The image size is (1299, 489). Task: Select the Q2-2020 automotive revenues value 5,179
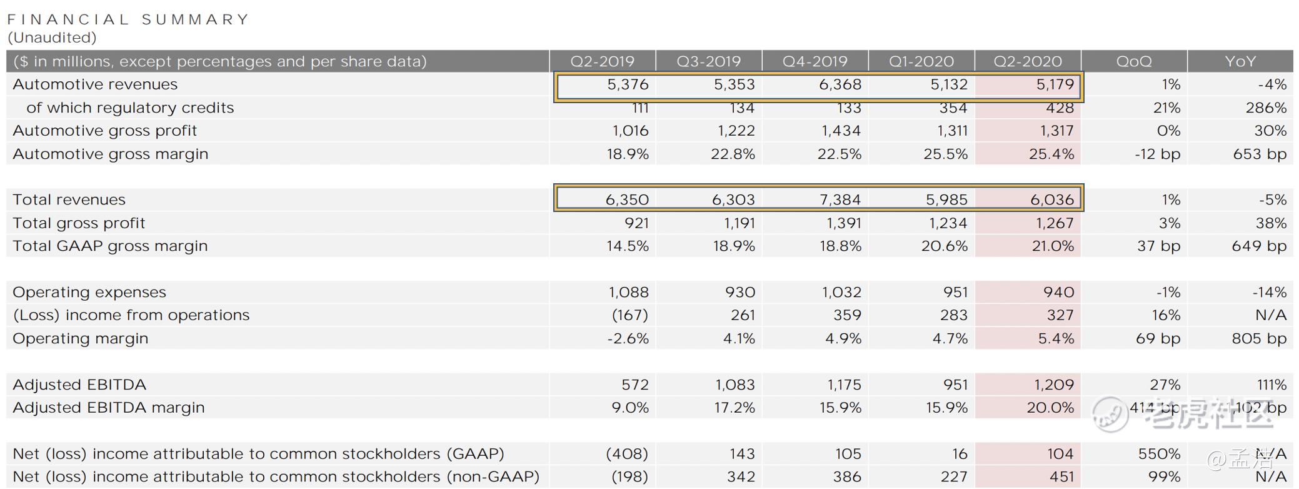tap(1055, 84)
